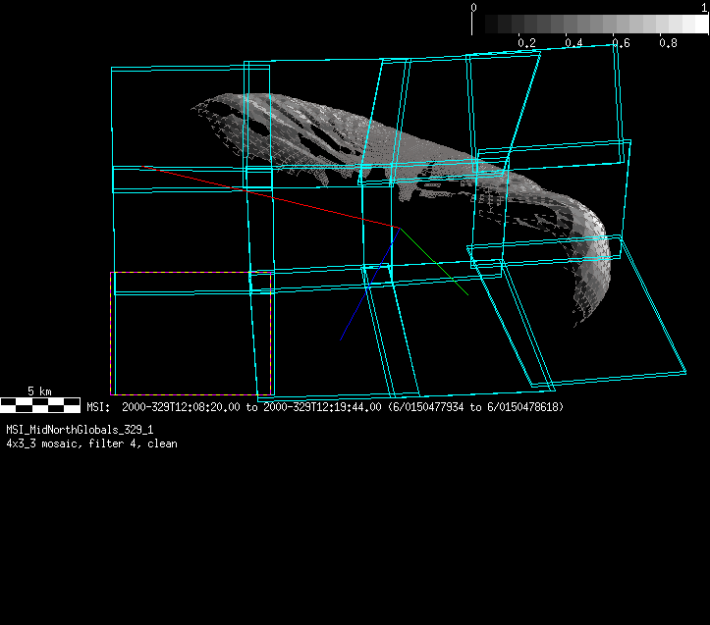
Task: Click the 0.6 colorbar tick label
Action: (x=621, y=43)
